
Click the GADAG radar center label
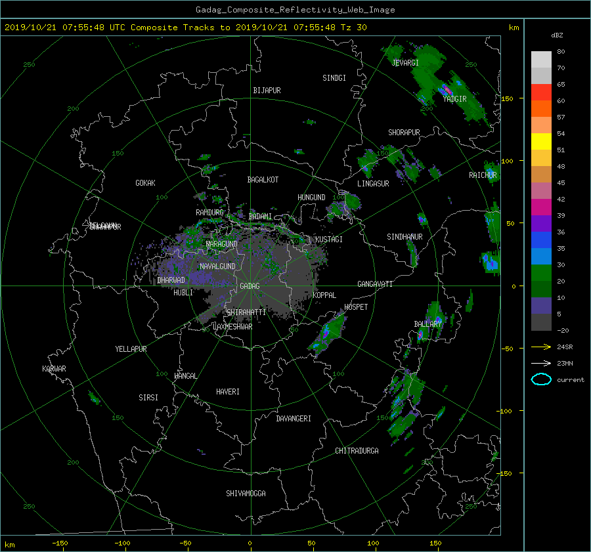point(250,286)
